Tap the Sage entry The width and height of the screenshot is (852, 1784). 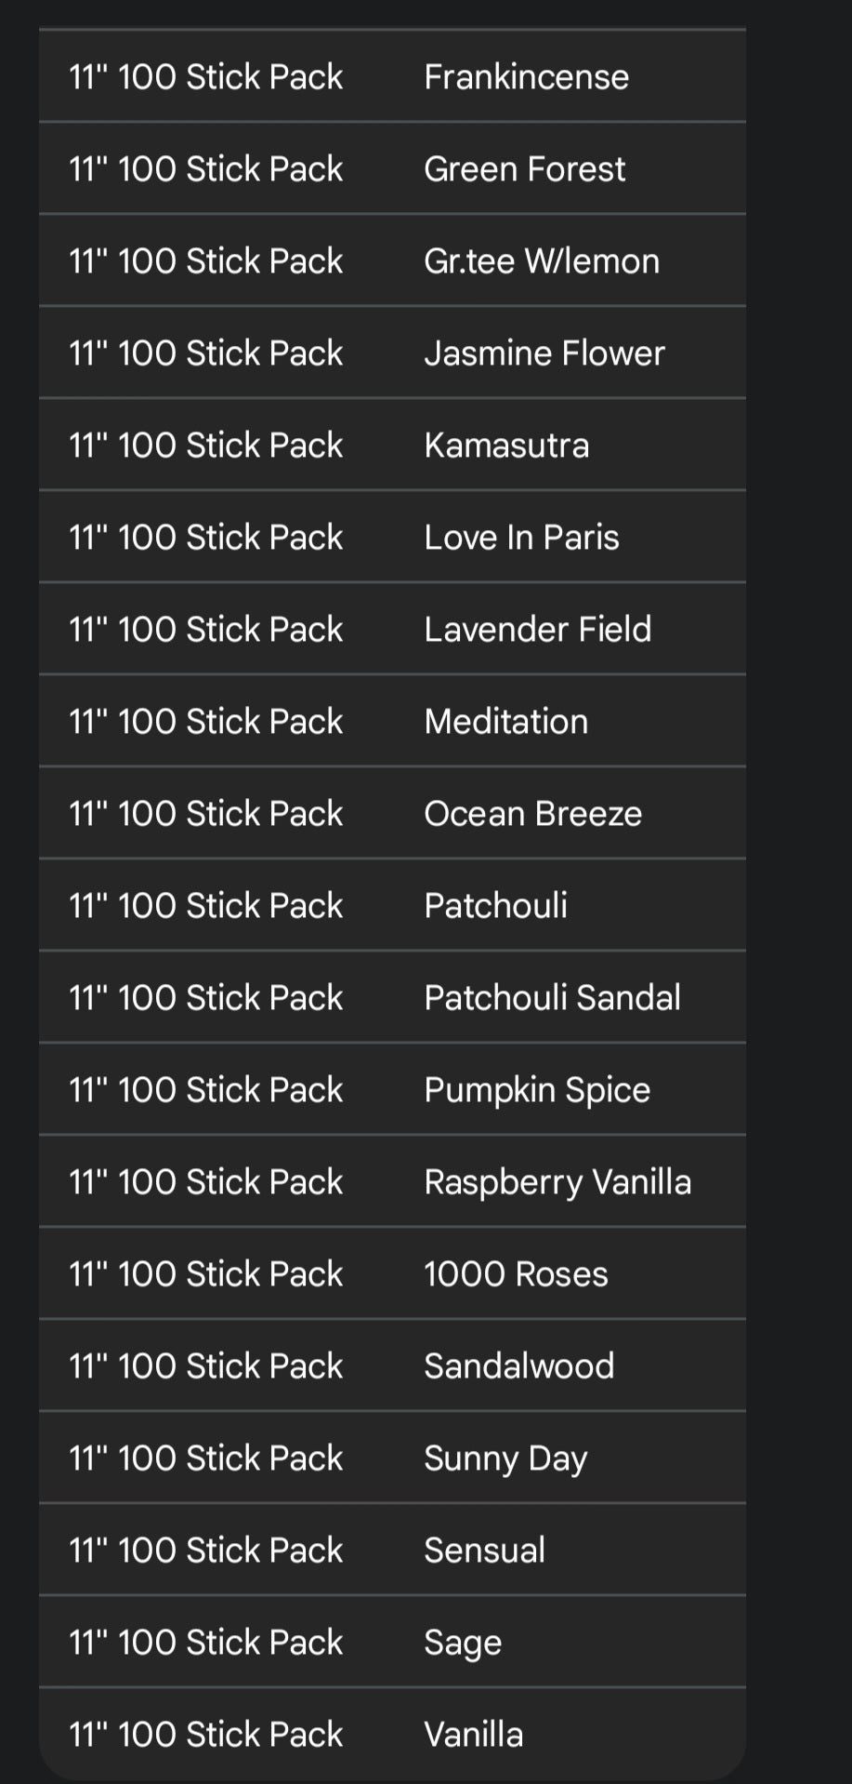pos(462,1643)
